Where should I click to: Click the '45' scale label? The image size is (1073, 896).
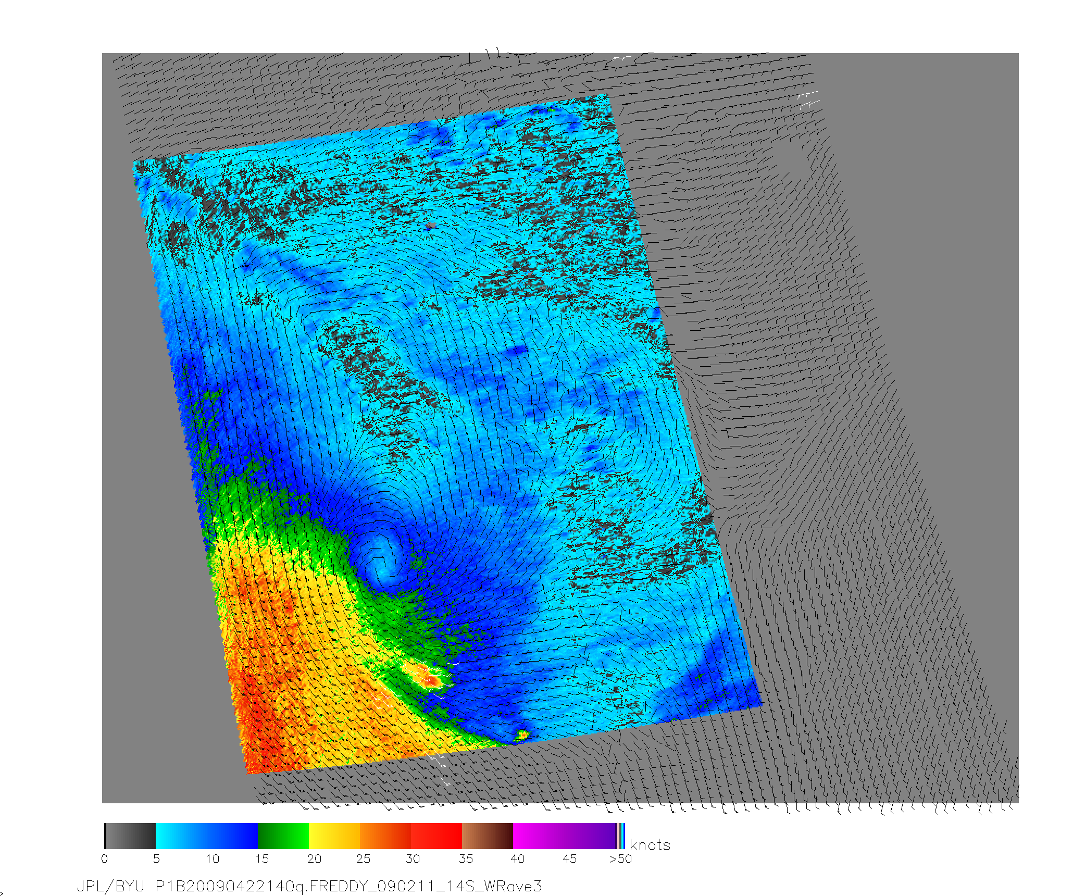click(570, 858)
